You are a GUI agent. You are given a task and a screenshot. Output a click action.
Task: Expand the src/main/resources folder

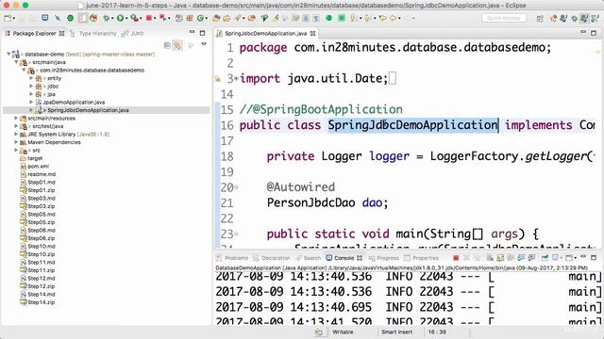[x=16, y=118]
